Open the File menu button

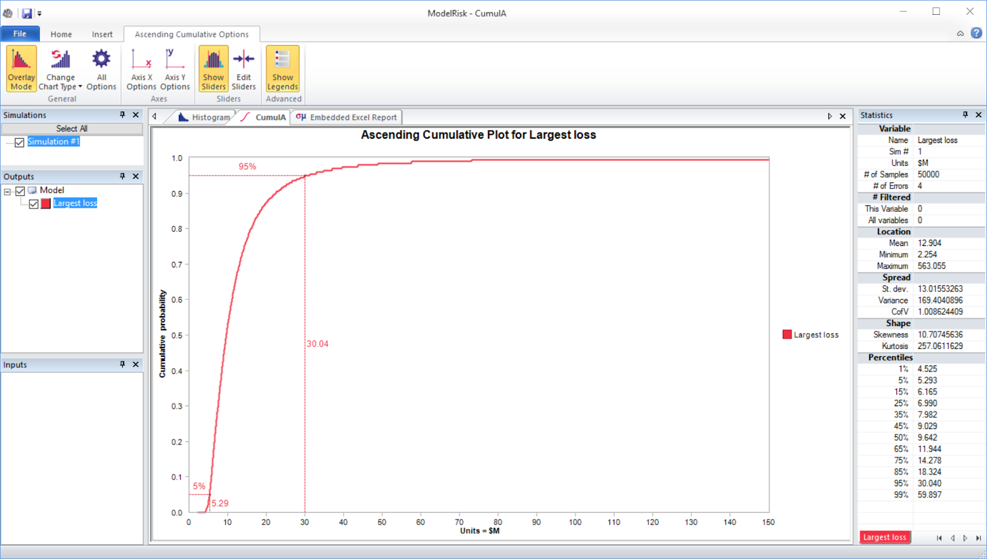coord(20,34)
